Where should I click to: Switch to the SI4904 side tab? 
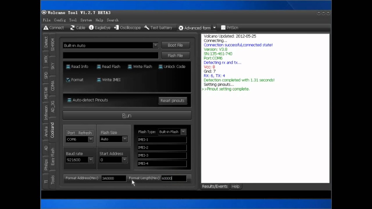click(52, 45)
